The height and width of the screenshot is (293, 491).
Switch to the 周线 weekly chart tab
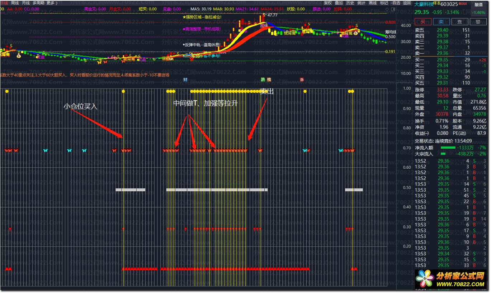coord(15,3)
